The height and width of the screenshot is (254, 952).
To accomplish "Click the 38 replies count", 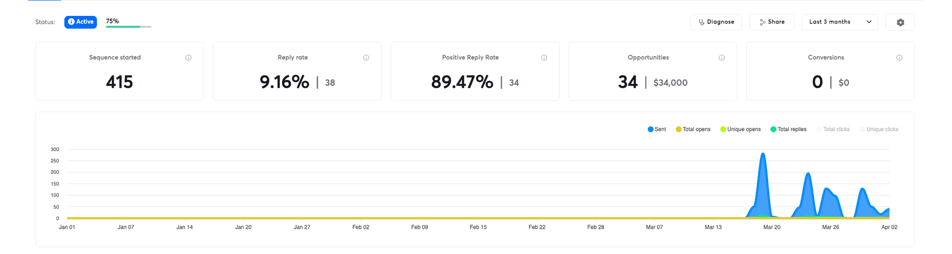I will pos(330,83).
